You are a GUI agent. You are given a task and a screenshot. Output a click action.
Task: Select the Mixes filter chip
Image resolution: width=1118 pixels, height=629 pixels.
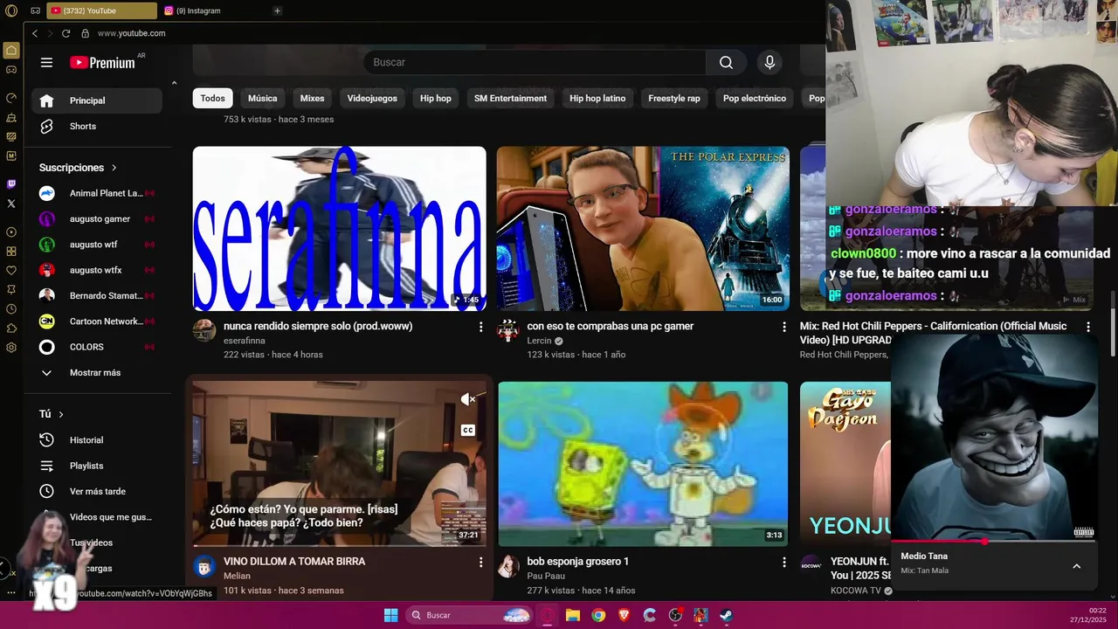point(312,98)
